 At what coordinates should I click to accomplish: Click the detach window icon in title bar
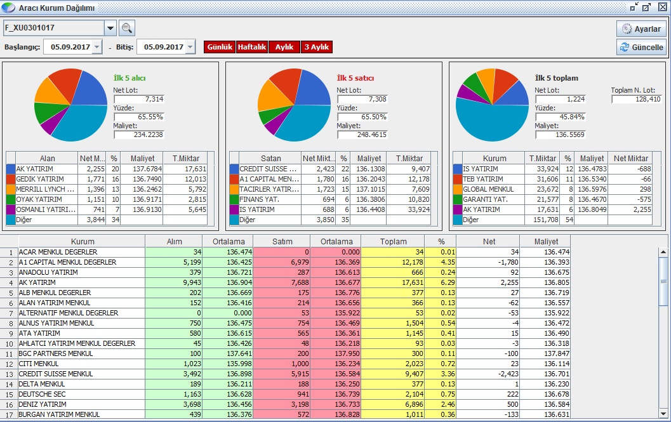click(x=634, y=7)
